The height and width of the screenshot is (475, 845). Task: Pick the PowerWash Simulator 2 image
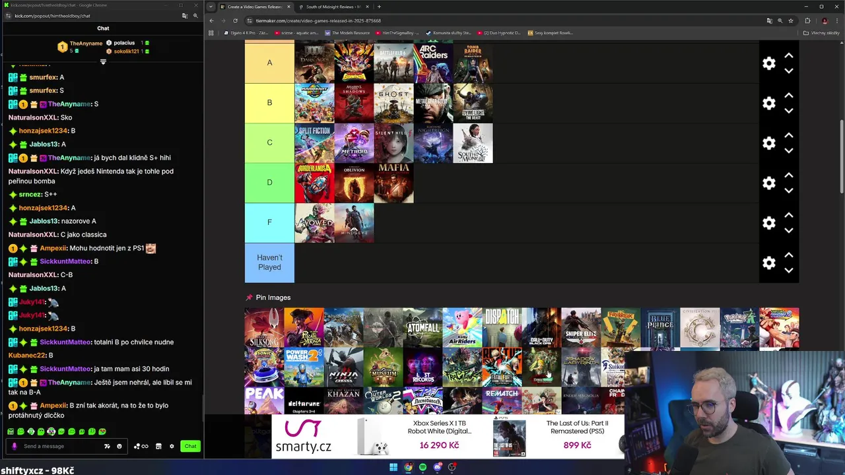tap(304, 367)
